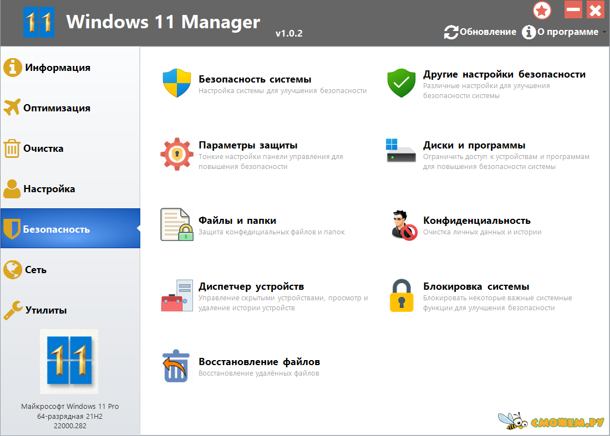Click the gear with lock icon

[177, 154]
